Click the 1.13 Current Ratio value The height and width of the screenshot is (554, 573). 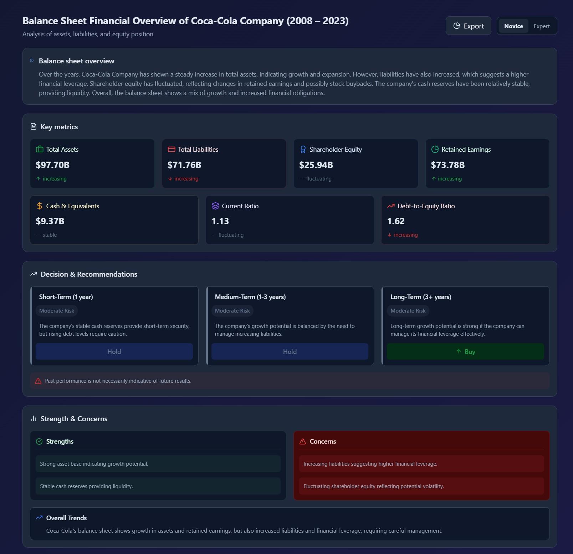click(x=220, y=221)
